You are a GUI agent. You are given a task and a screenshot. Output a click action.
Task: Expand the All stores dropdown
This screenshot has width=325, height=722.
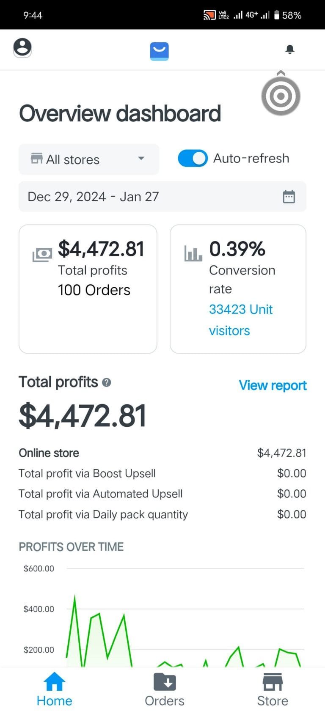88,159
